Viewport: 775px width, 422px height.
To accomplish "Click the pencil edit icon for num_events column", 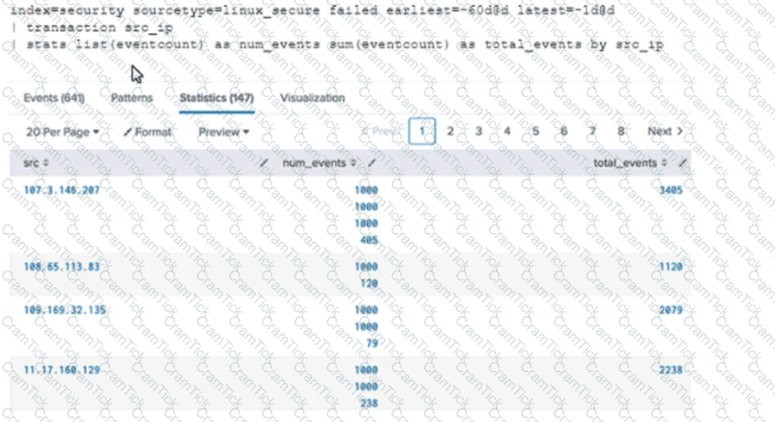I will click(x=372, y=163).
